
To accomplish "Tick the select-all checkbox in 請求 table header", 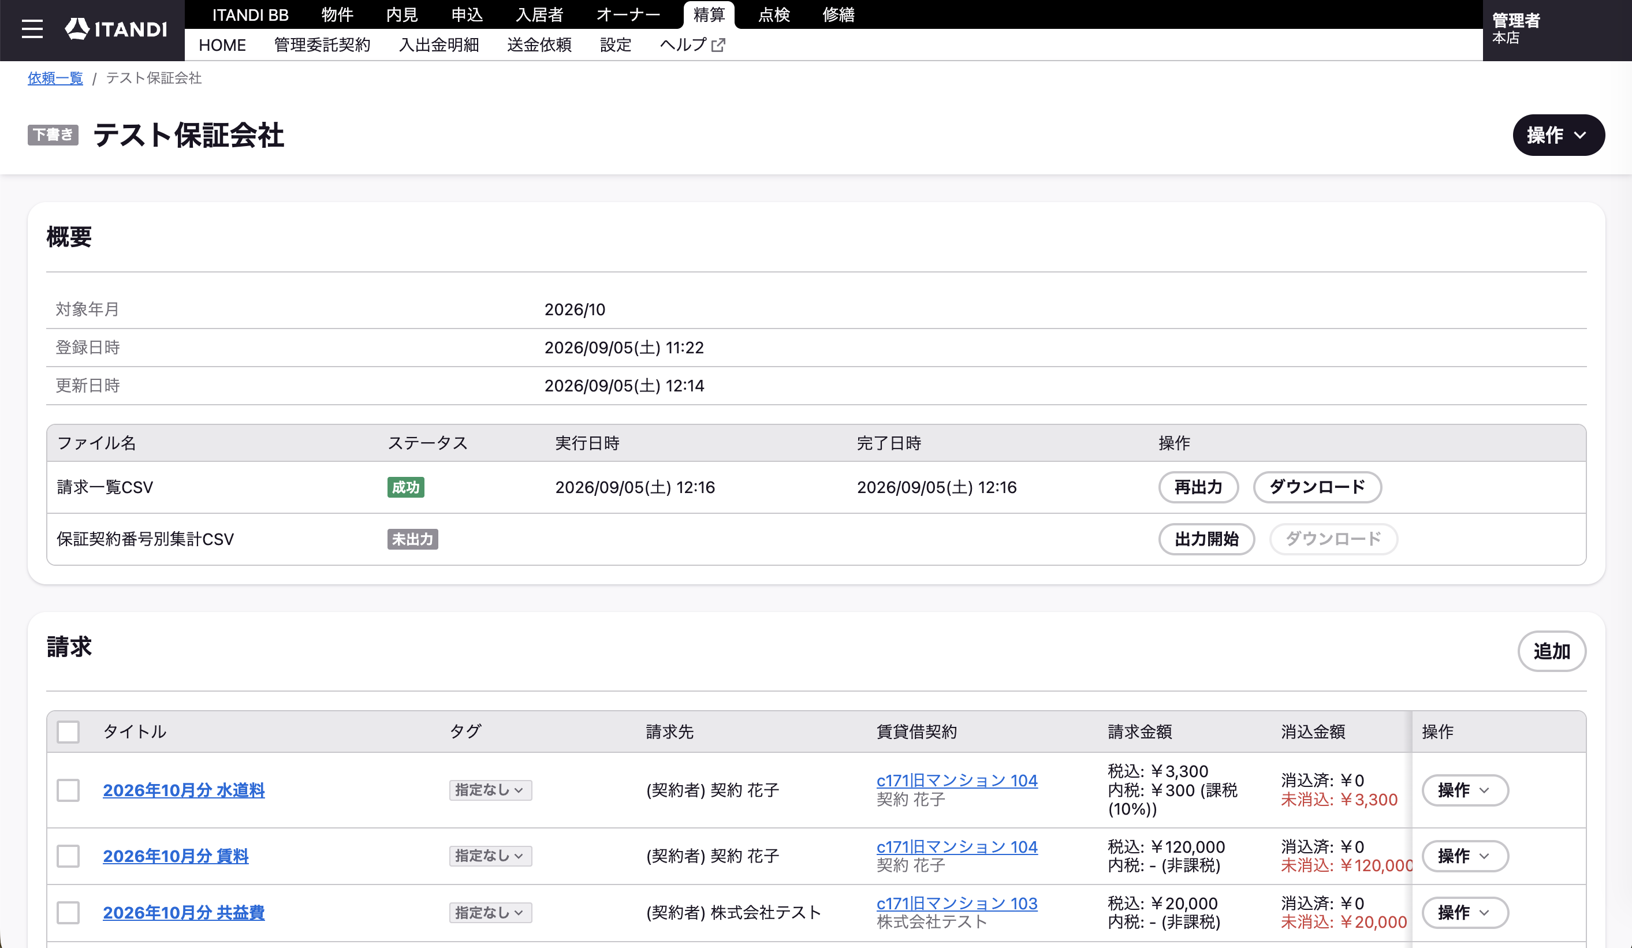I will click(68, 731).
